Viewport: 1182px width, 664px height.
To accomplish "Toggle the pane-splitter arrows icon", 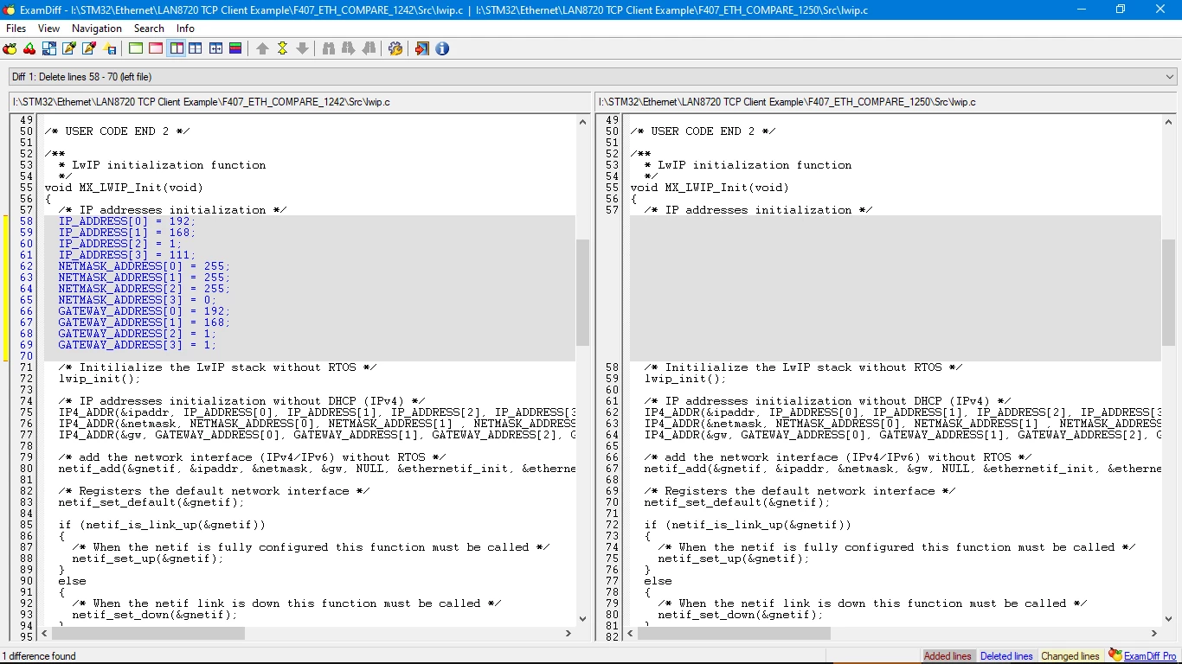I will (215, 48).
